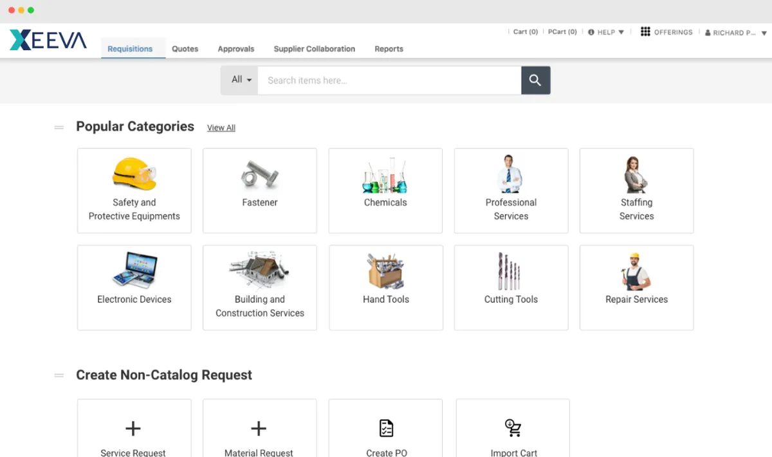This screenshot has width=772, height=457.
Task: Click the Material Request label
Action: 259,453
